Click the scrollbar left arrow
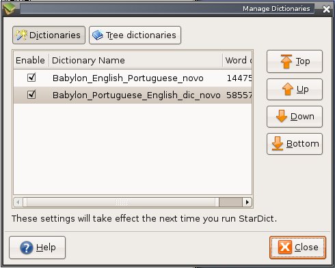 coord(18,202)
